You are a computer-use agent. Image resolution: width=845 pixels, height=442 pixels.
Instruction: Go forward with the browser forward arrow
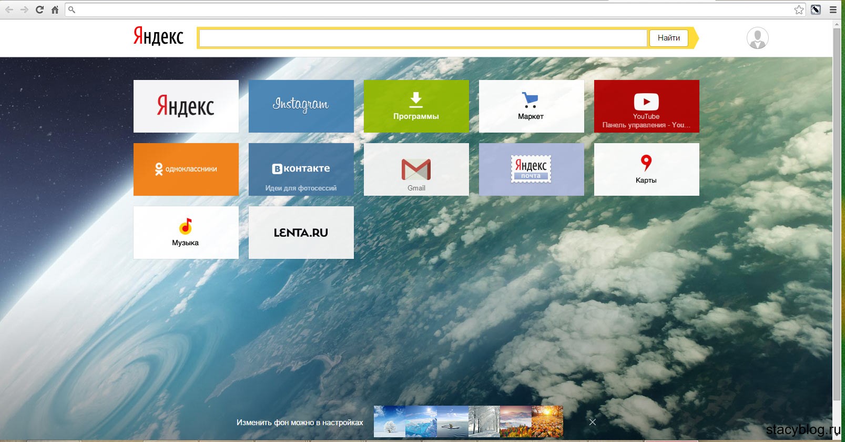coord(24,9)
